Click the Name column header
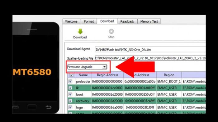The image size is (218, 122). click(83, 75)
